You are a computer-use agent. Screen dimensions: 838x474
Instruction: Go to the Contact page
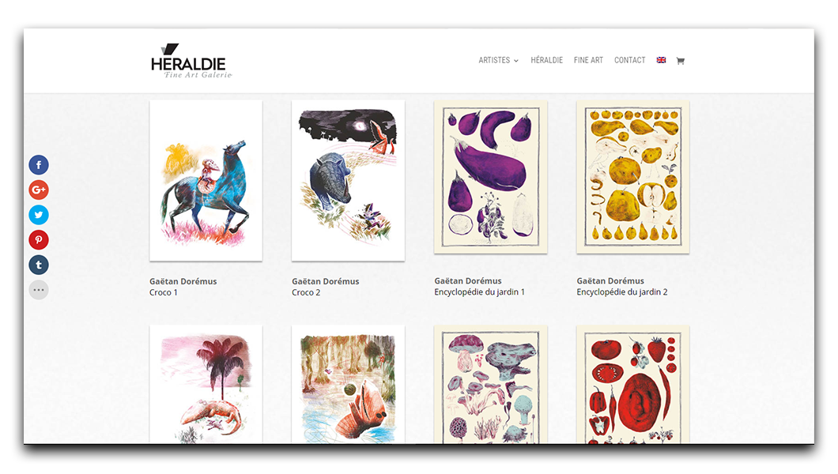[629, 60]
